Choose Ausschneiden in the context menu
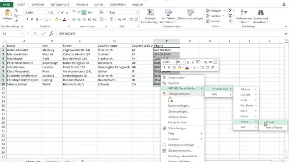289x162 pixels. (183, 78)
